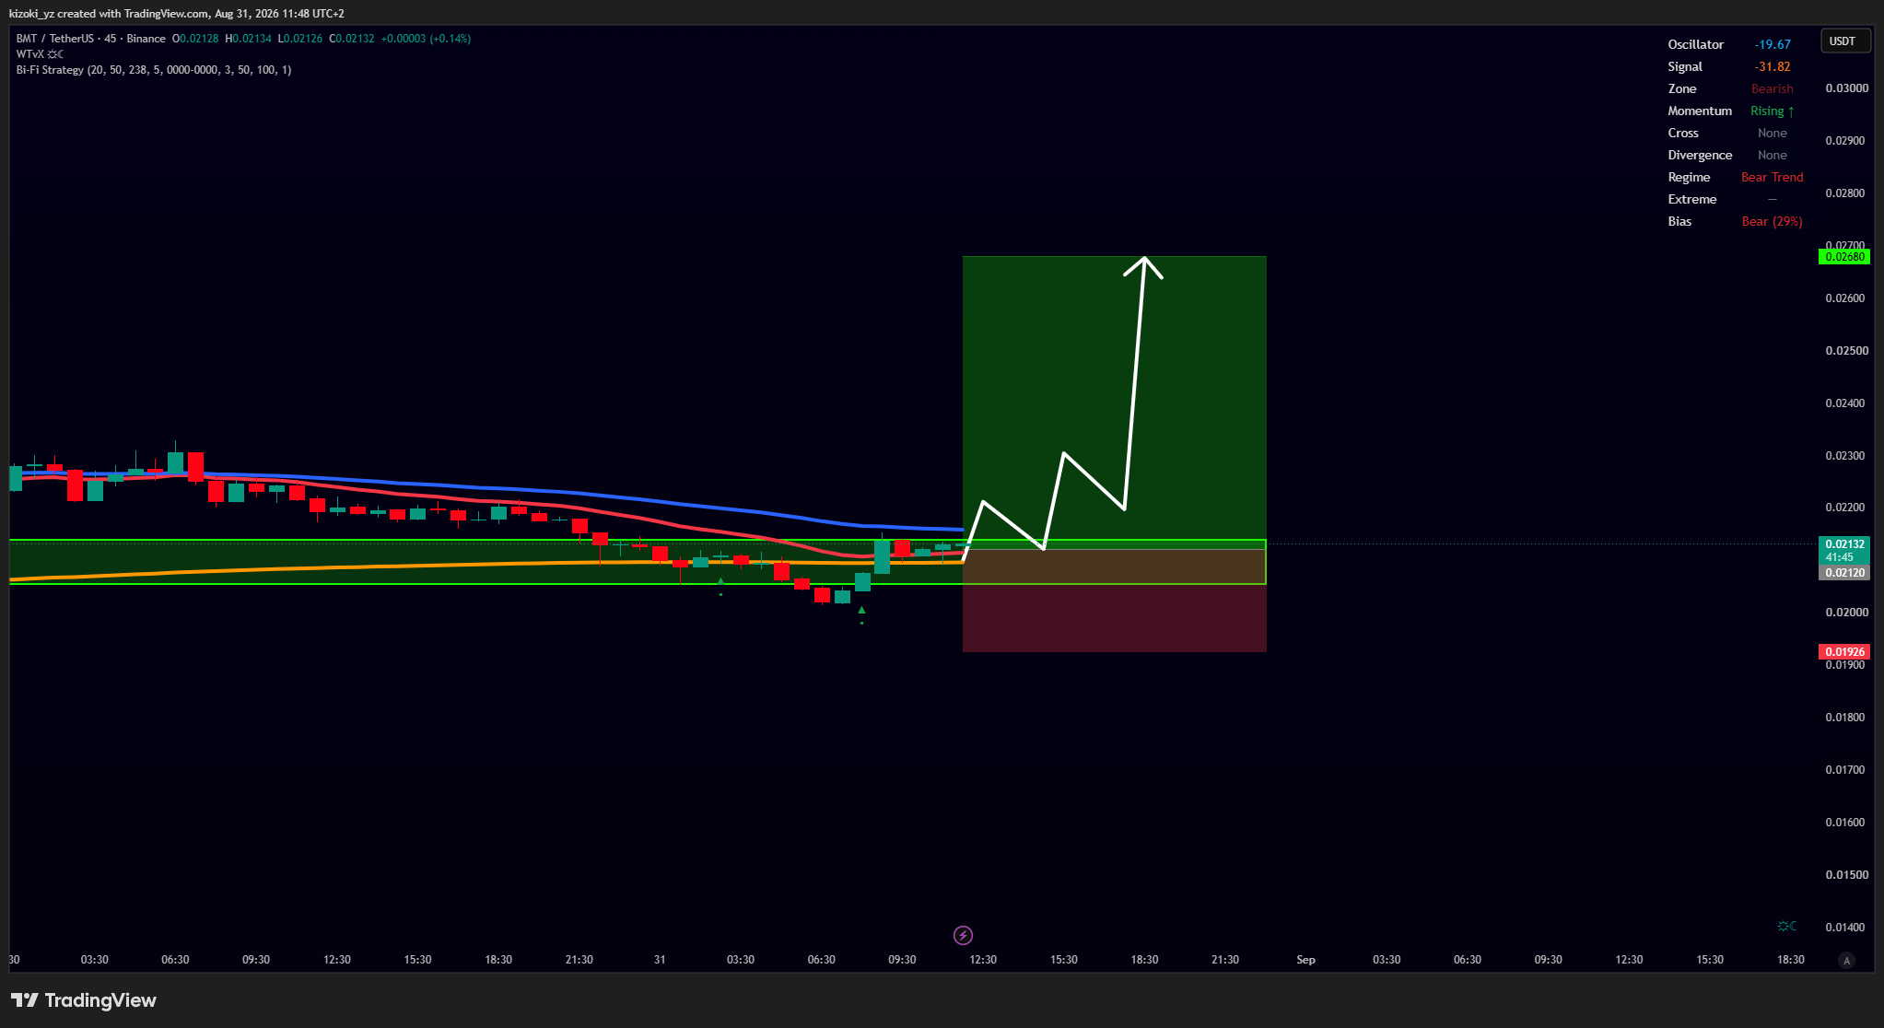Click the WTvX indicator name
Screen dimensions: 1884x1028
(x=30, y=54)
